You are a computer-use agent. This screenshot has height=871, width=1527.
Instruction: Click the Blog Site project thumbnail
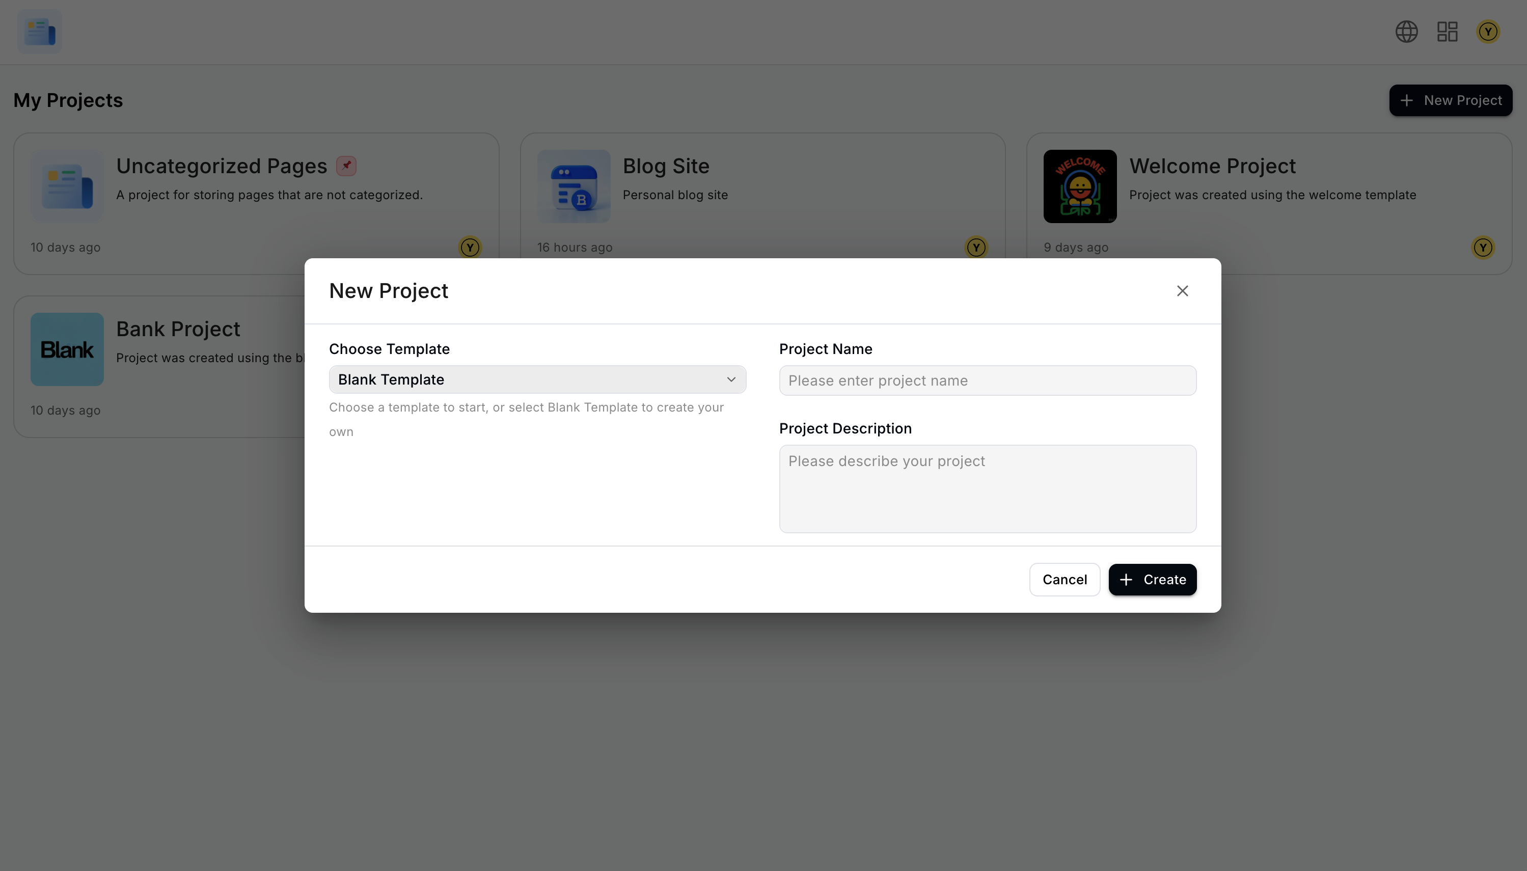573,186
